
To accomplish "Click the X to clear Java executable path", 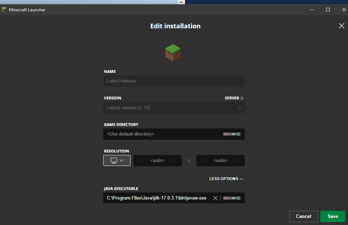I will pyautogui.click(x=215, y=198).
